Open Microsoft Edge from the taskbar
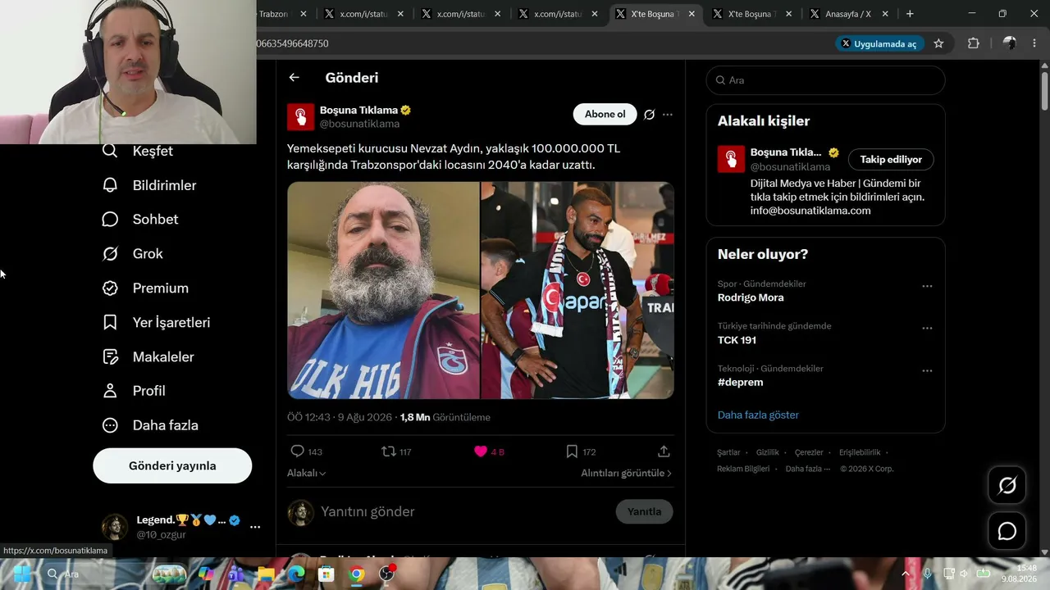The image size is (1050, 590). pos(295,574)
